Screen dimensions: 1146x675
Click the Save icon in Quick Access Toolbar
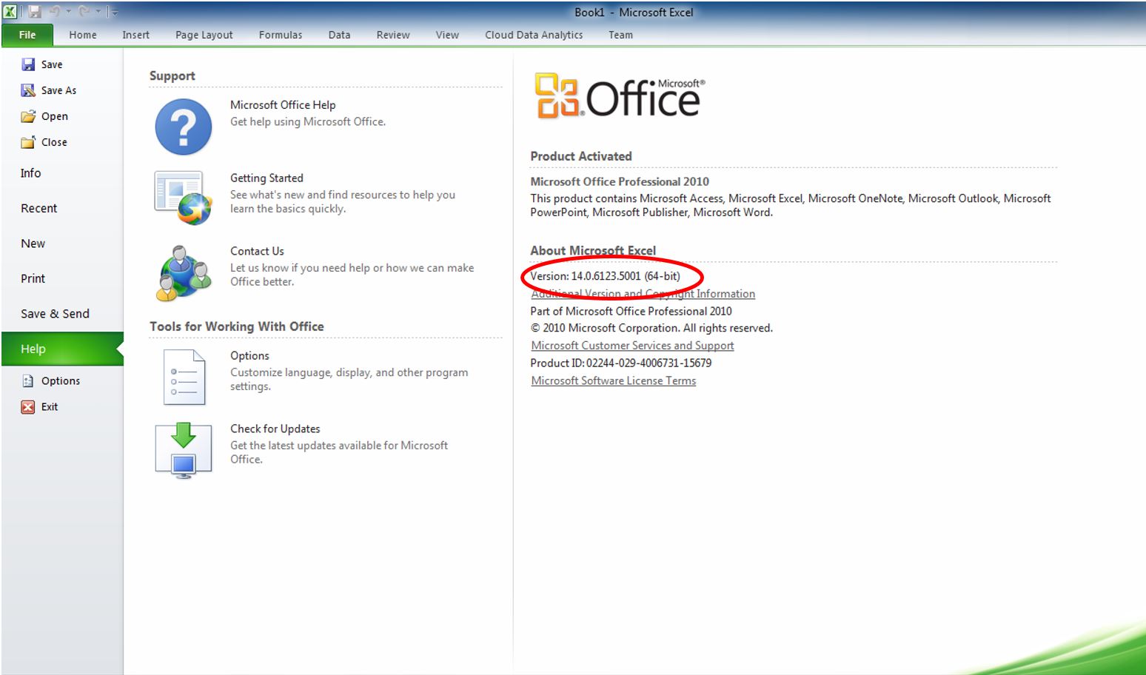click(x=35, y=12)
